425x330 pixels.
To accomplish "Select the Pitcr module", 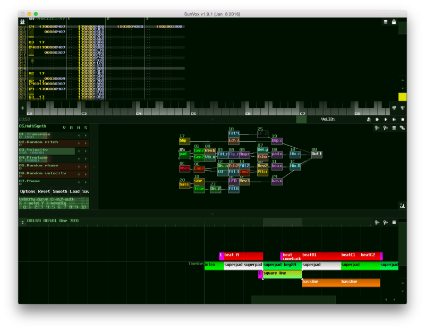I will [262, 173].
